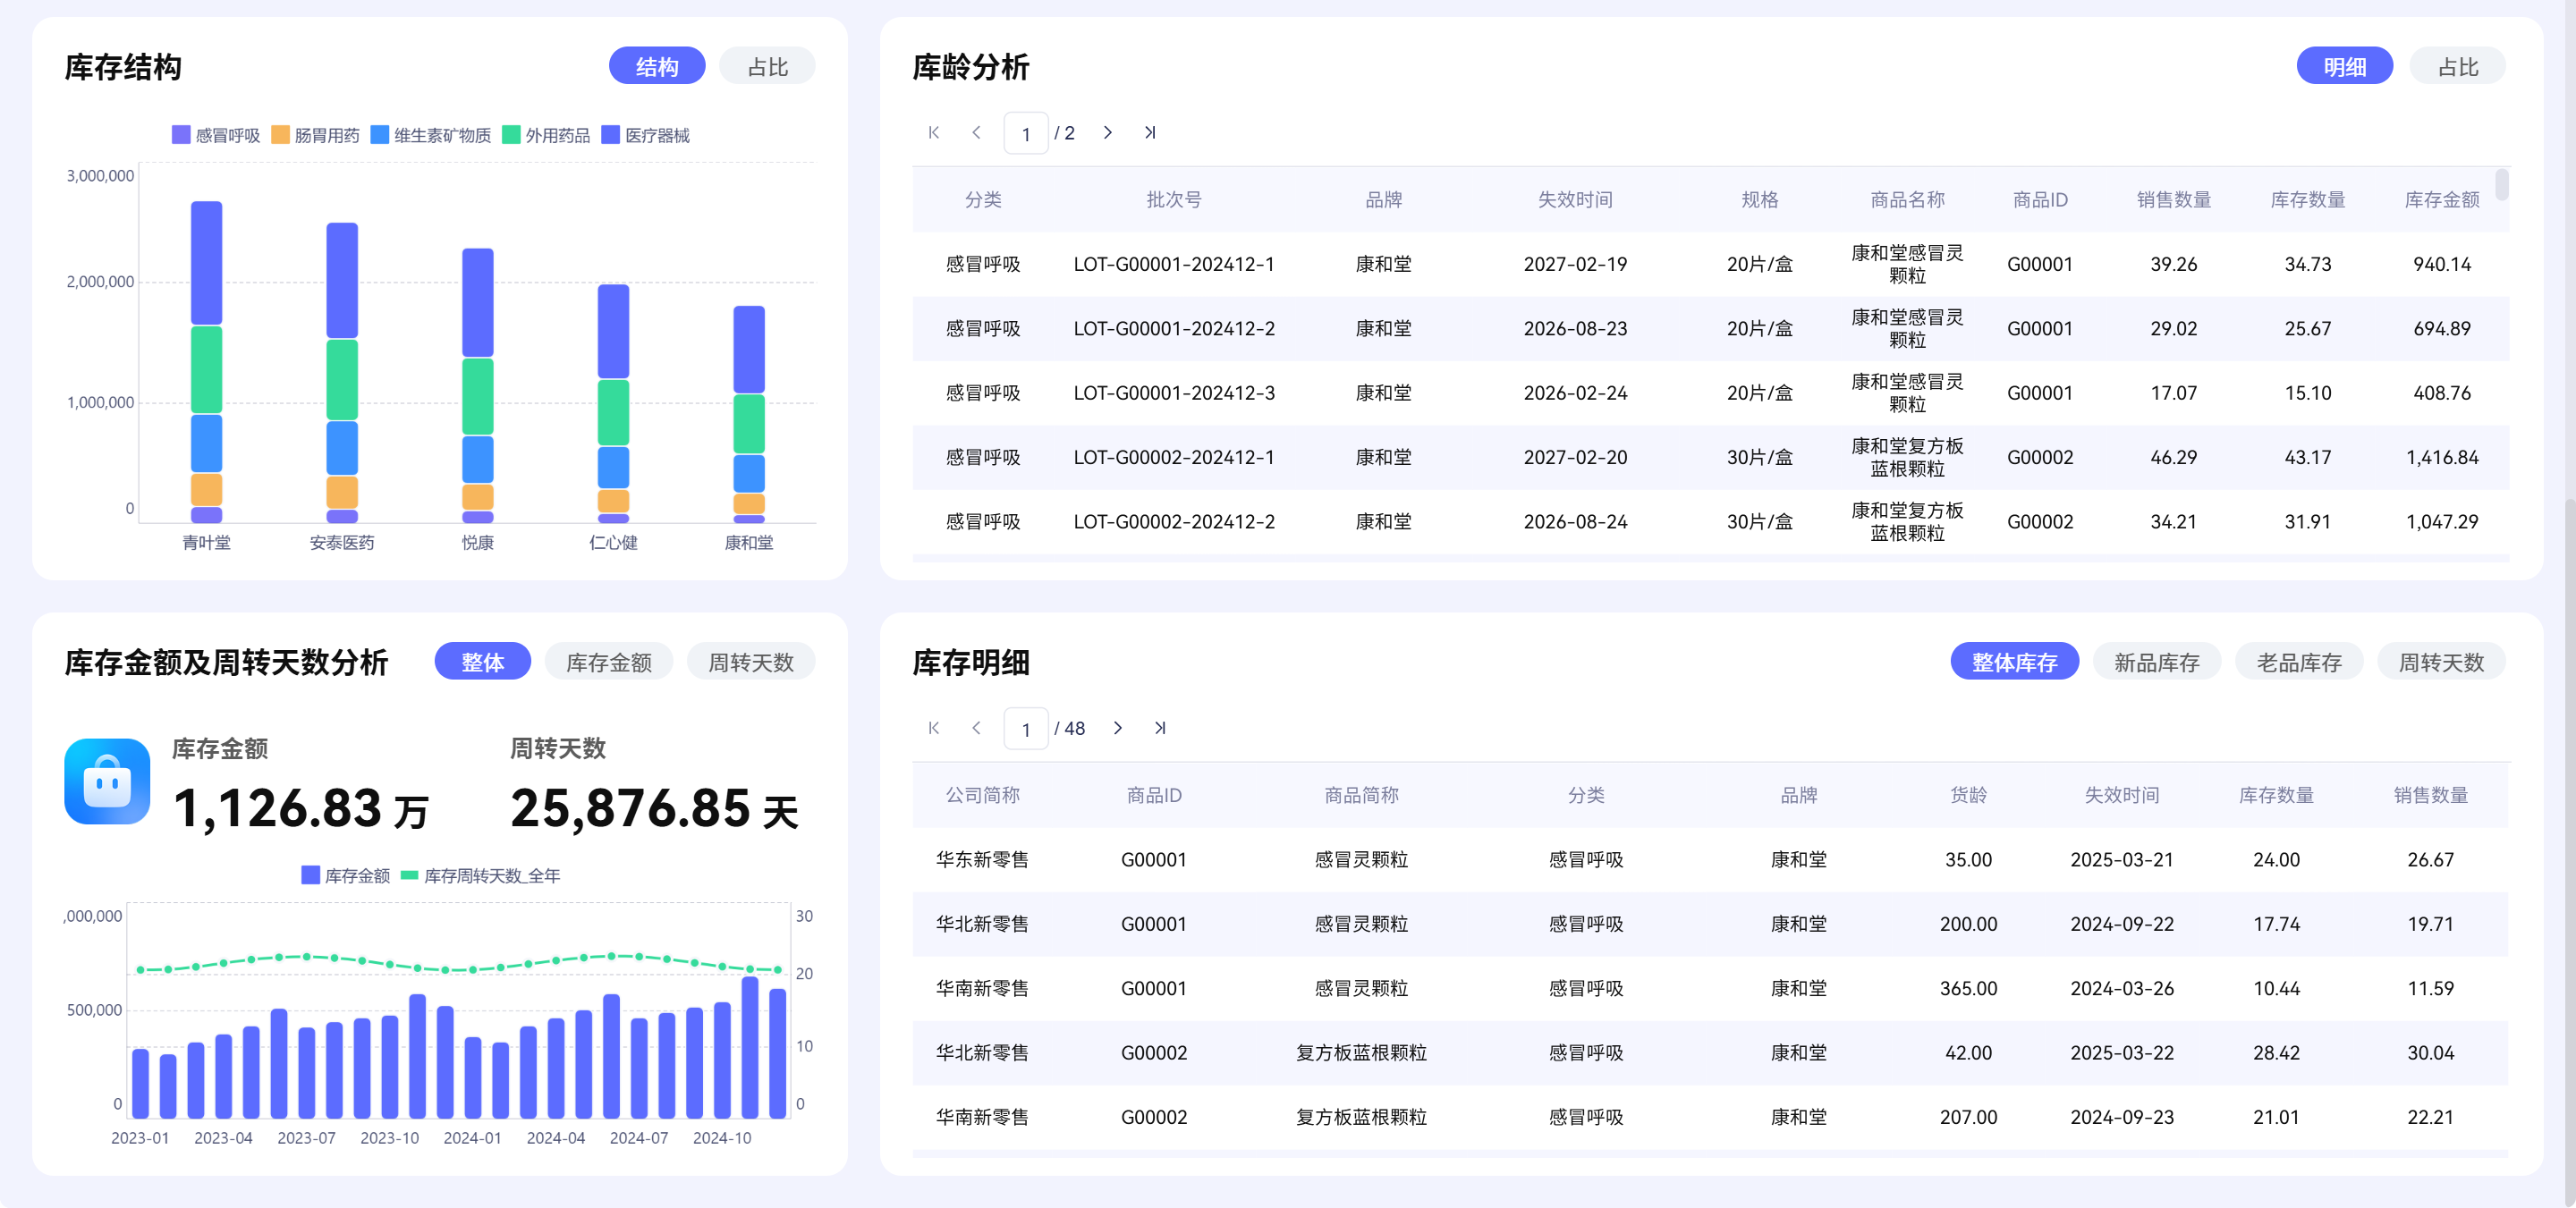
Task: Click 货龄 value 207.00
Action: point(1968,1117)
